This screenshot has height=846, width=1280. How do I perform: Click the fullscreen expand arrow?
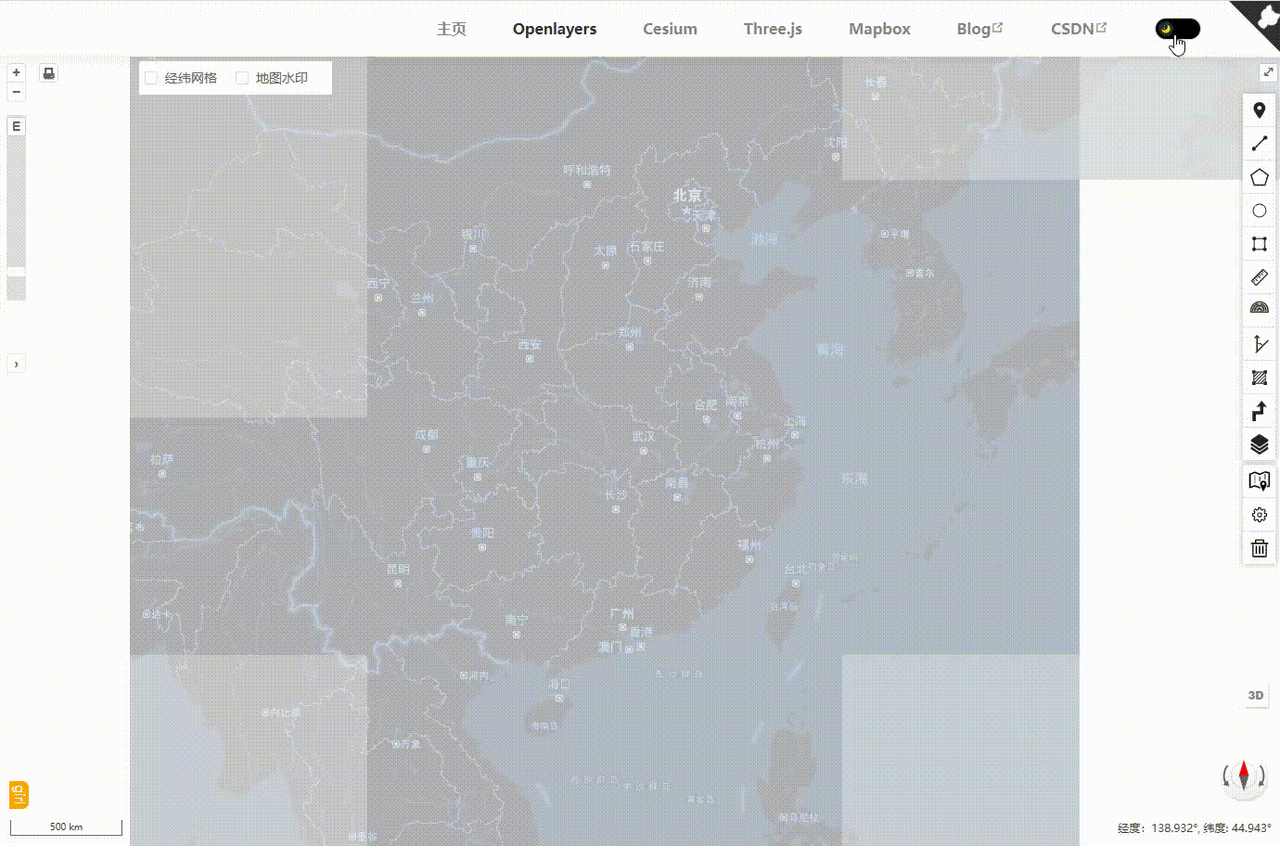(x=1269, y=70)
